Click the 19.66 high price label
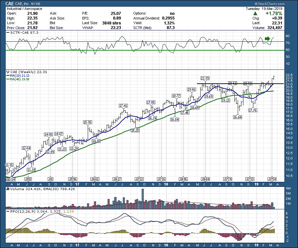This screenshot has width=298, height=248. (x=191, y=90)
